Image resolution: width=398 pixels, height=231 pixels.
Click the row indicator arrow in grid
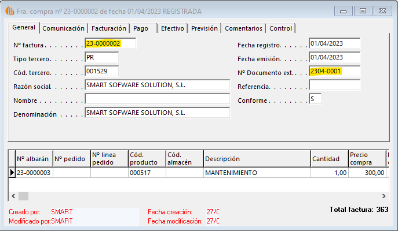(x=12, y=173)
